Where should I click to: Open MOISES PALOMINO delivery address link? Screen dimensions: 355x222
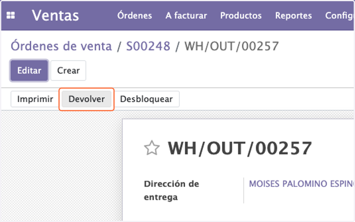pyautogui.click(x=302, y=184)
